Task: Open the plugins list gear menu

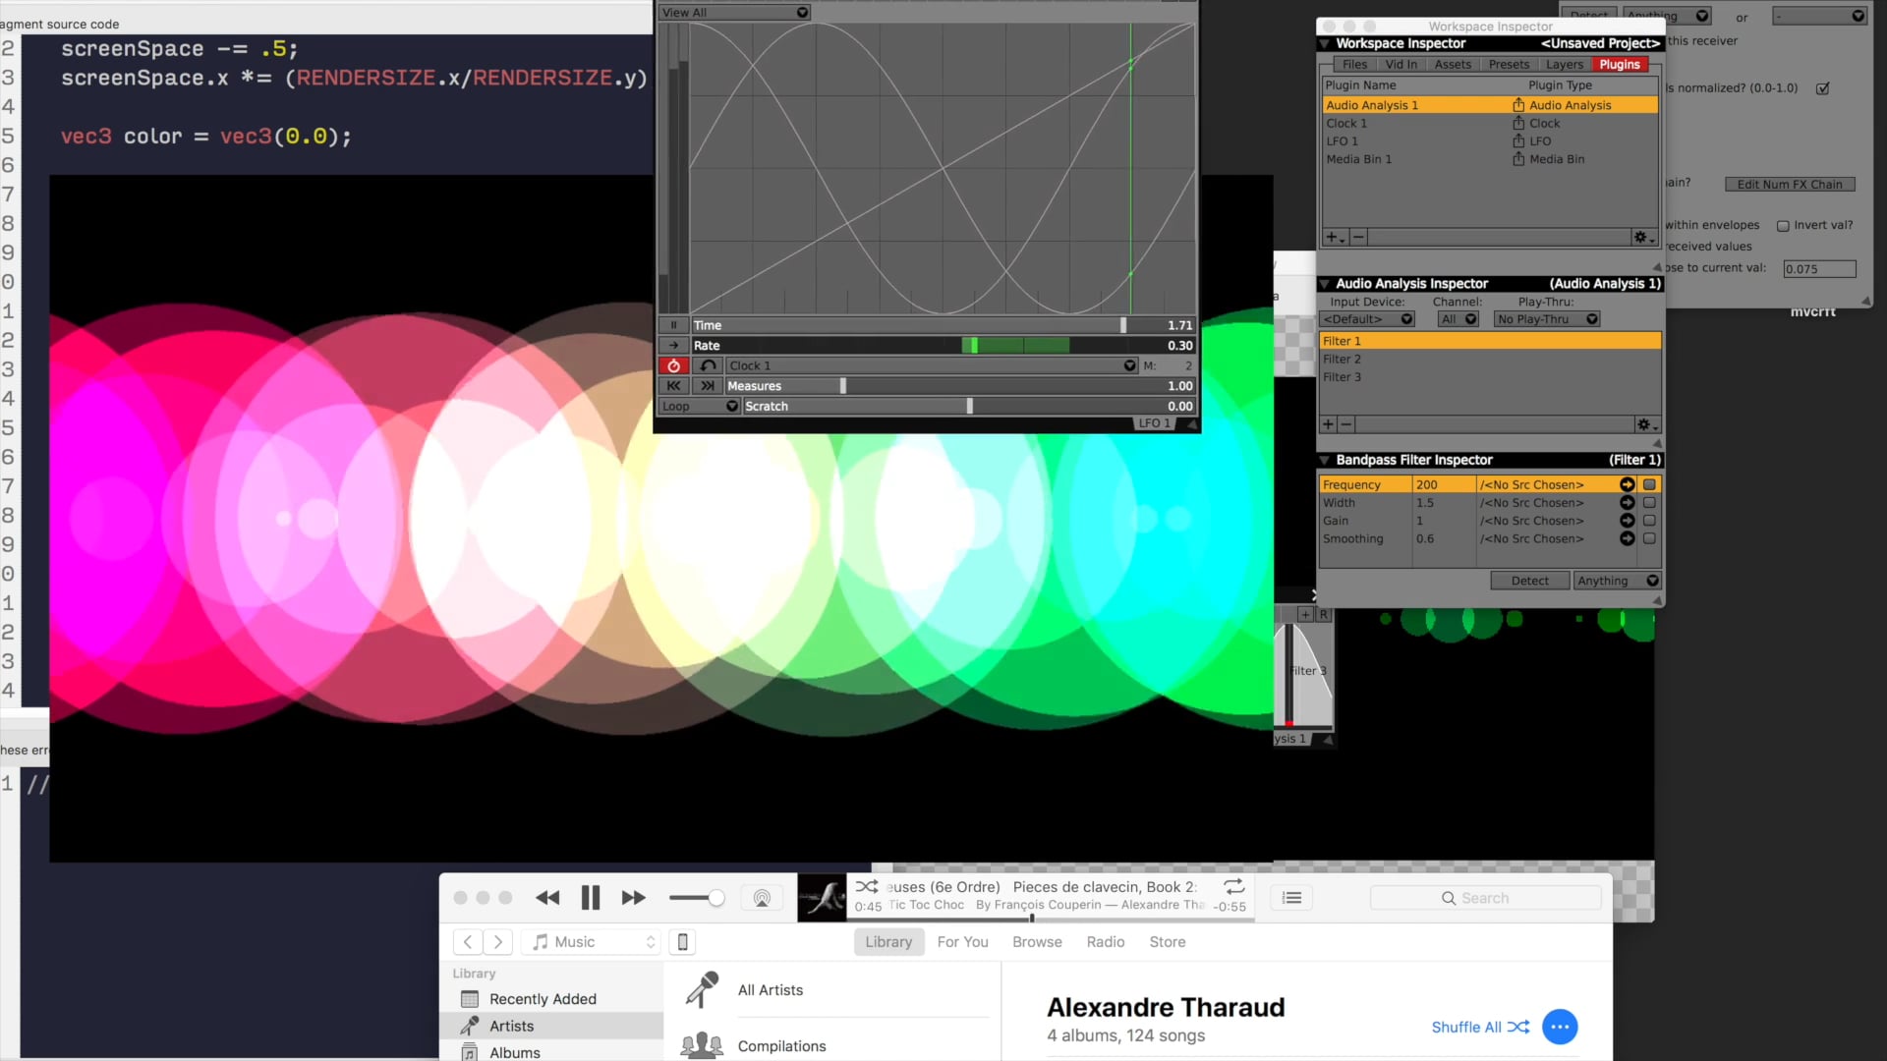Action: pos(1642,237)
